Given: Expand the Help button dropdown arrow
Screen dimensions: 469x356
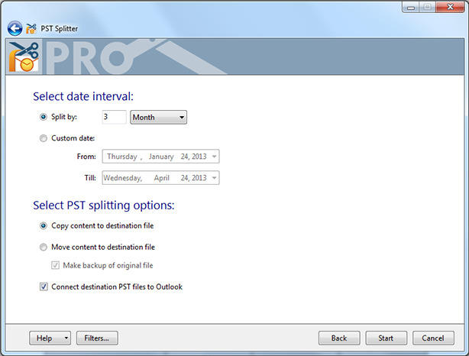Looking at the screenshot, I should click(66, 338).
